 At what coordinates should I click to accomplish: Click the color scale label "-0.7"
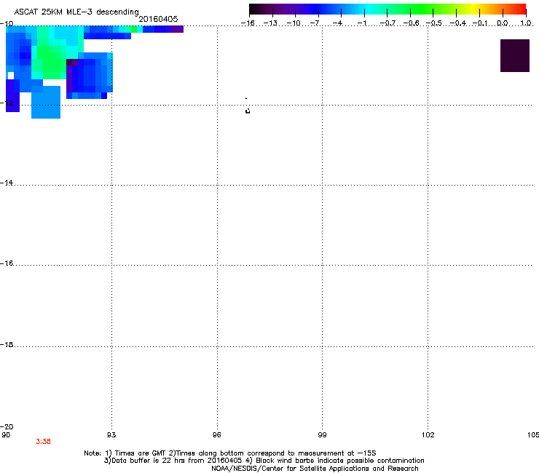387,23
